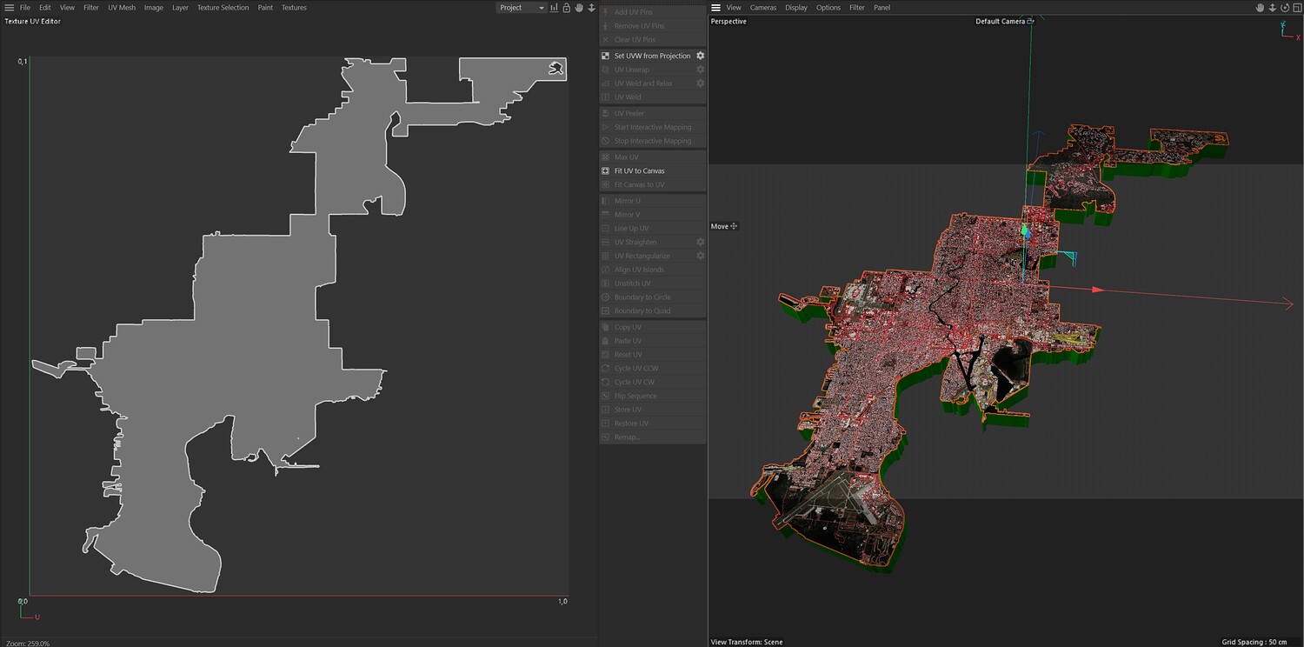Open the UV Mesh menu
1304x647 pixels.
[x=122, y=8]
